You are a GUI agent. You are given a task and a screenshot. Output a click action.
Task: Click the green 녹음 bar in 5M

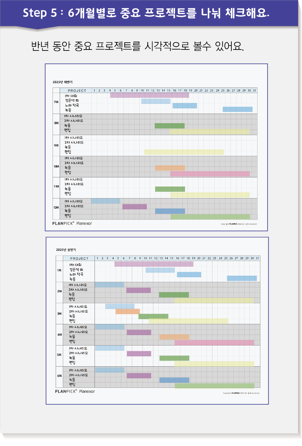click(x=174, y=358)
